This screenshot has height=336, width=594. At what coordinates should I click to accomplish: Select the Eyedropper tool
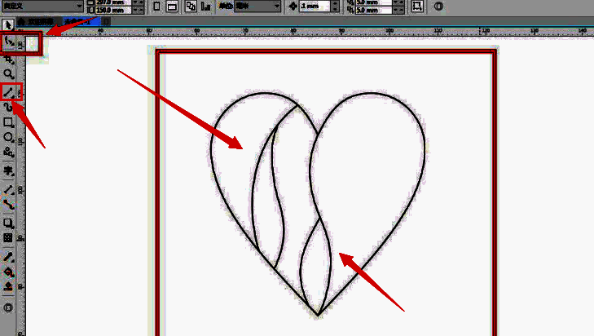9,257
